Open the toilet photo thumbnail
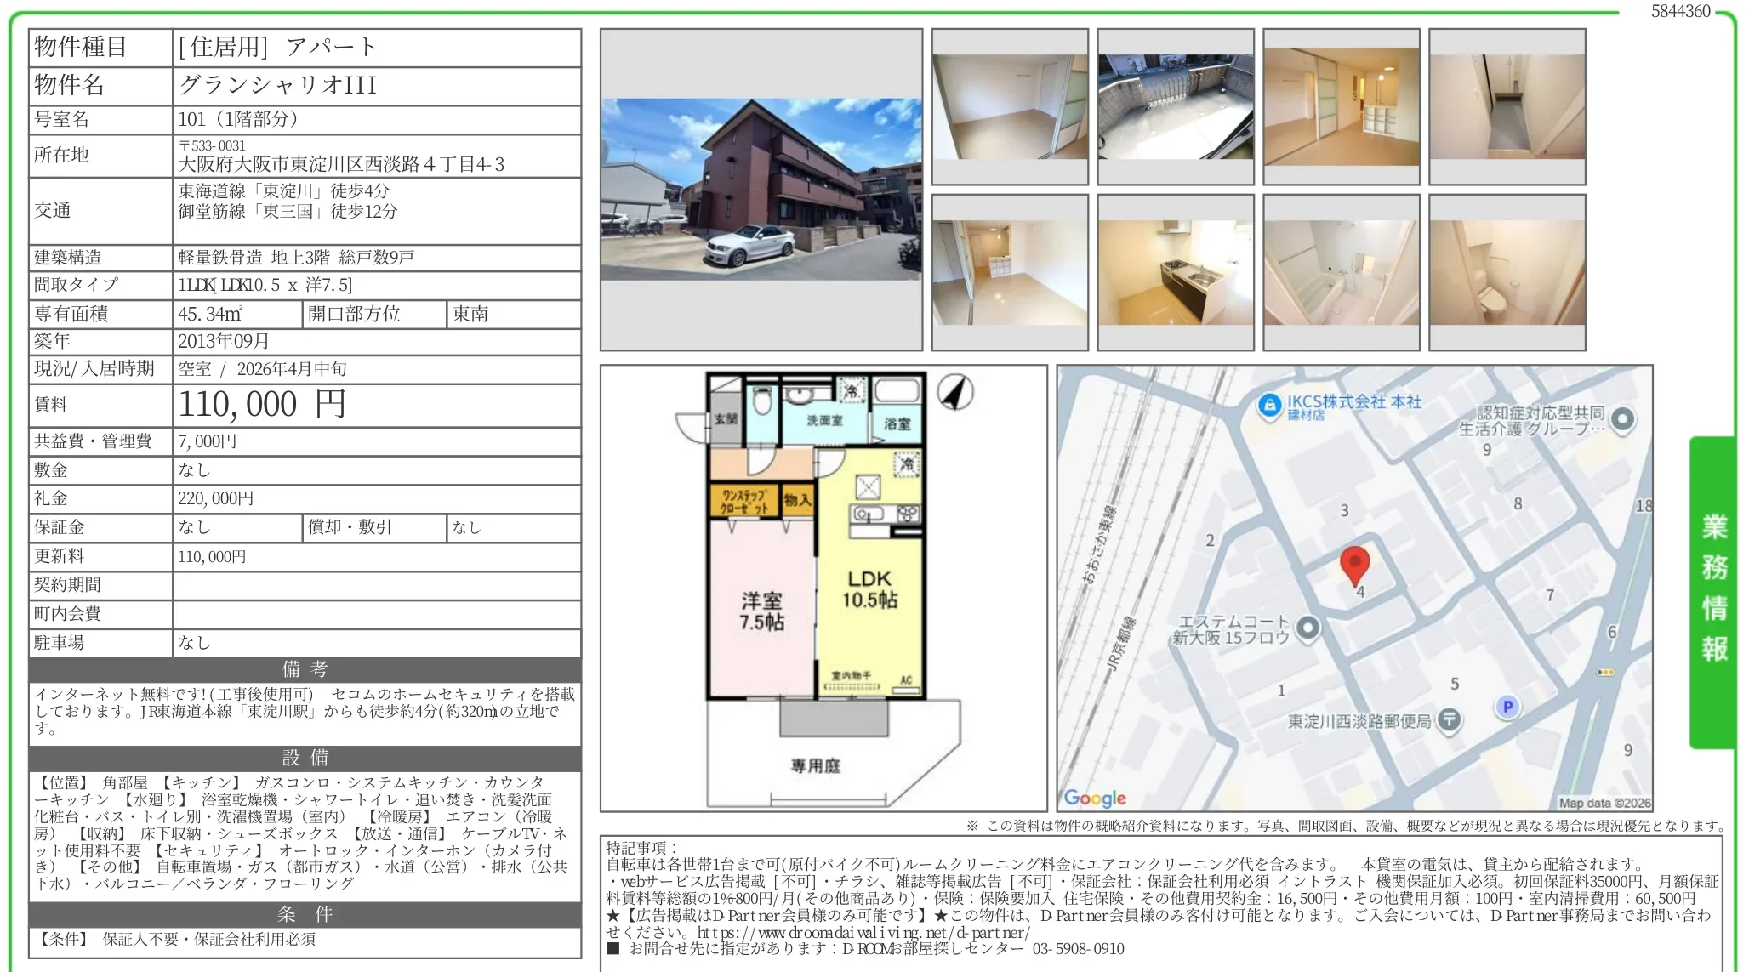This screenshot has width=1749, height=972. [x=1507, y=272]
